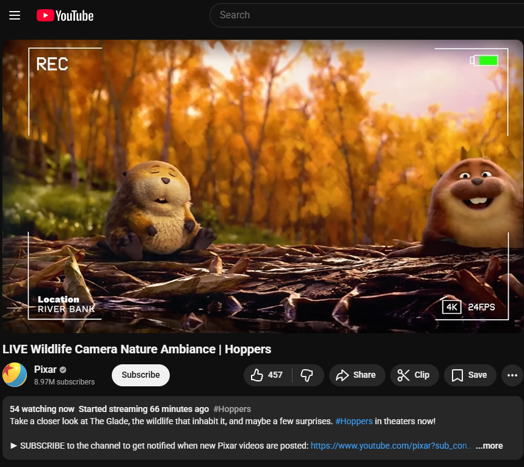Share this video
The height and width of the screenshot is (467, 524).
pos(357,375)
